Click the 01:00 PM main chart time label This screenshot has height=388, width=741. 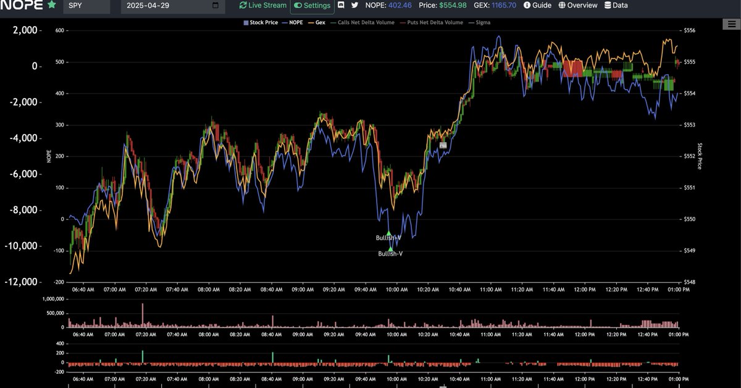point(679,289)
